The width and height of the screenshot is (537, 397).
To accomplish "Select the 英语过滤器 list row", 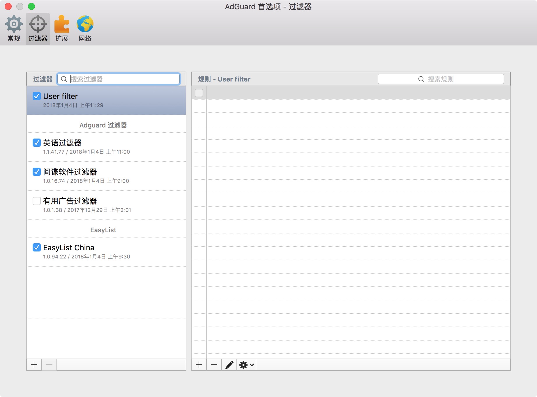I will pyautogui.click(x=106, y=147).
